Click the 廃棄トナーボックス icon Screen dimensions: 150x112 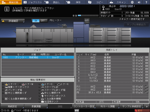6,87
